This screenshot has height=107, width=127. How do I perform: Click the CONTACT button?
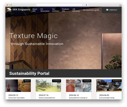pyautogui.click(x=112, y=10)
